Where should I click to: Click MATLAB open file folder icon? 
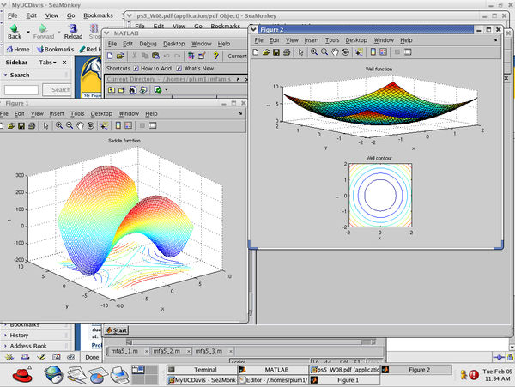pyautogui.click(x=120, y=56)
